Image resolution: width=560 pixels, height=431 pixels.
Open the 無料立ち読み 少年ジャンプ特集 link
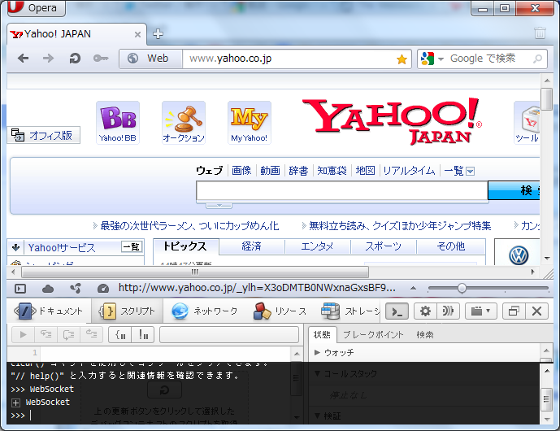click(400, 226)
